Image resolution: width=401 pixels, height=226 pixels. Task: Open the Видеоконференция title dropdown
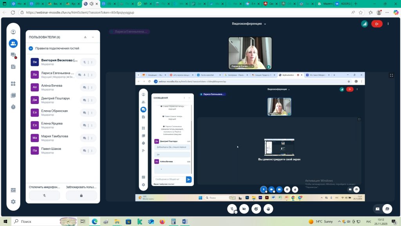pyautogui.click(x=249, y=24)
